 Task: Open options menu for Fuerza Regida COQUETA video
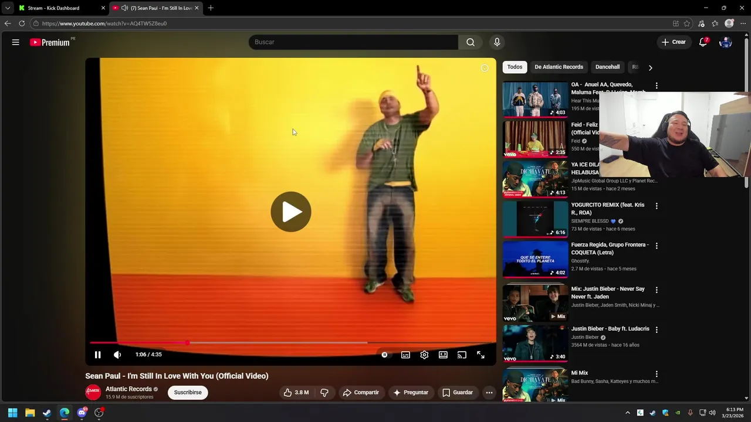click(657, 246)
